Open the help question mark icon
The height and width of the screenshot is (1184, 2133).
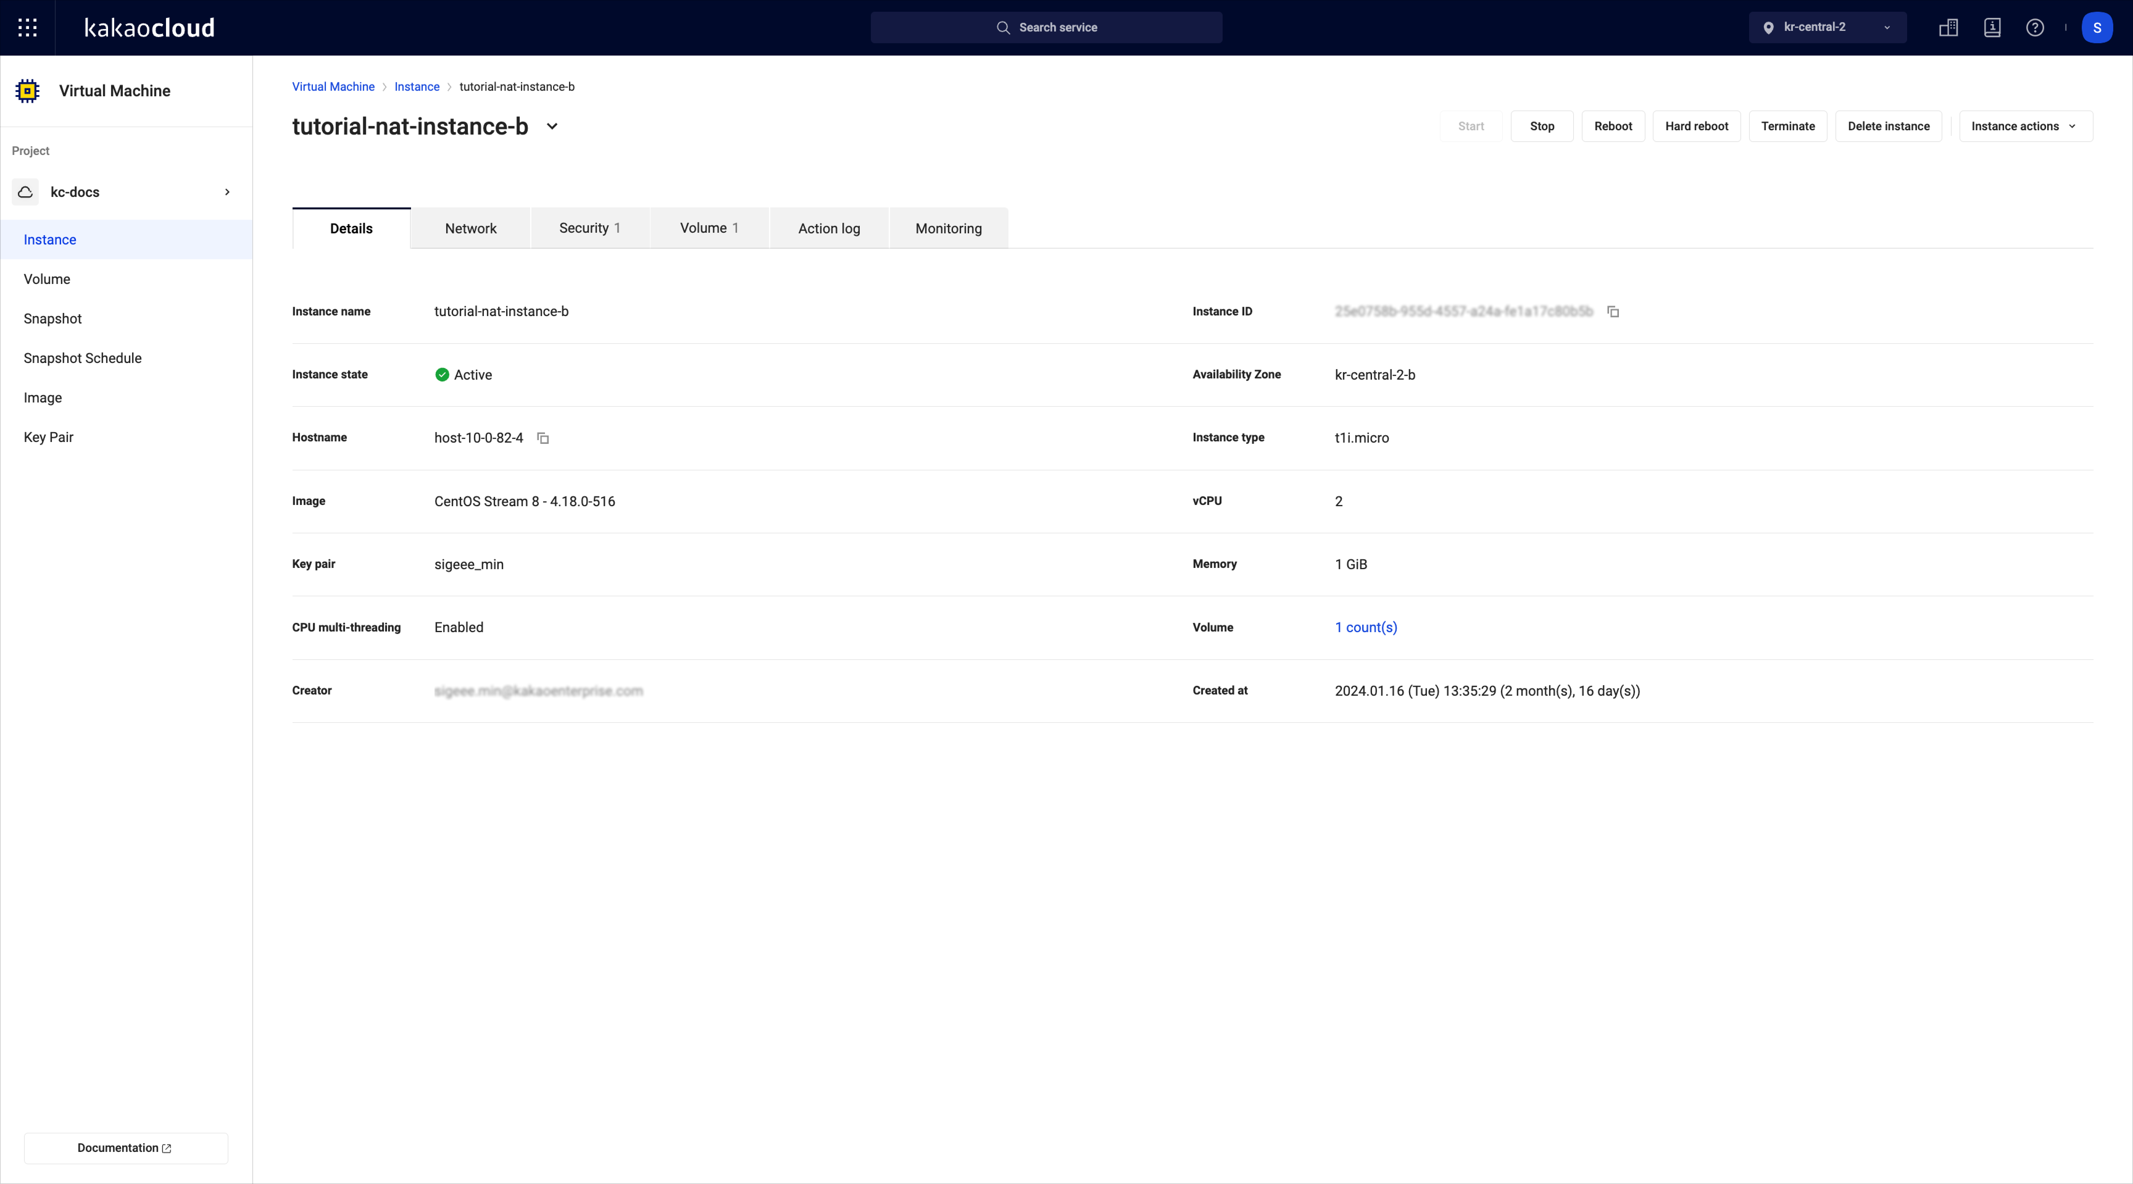2035,27
